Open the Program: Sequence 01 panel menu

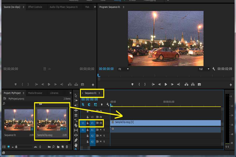pos(124,7)
